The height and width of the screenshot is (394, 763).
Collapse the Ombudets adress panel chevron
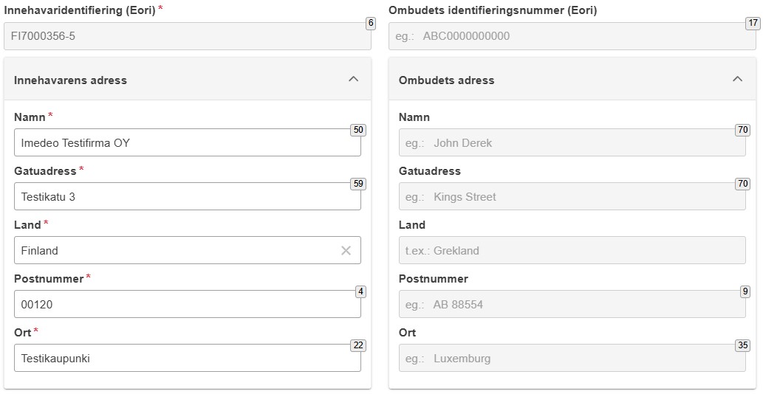pyautogui.click(x=738, y=79)
